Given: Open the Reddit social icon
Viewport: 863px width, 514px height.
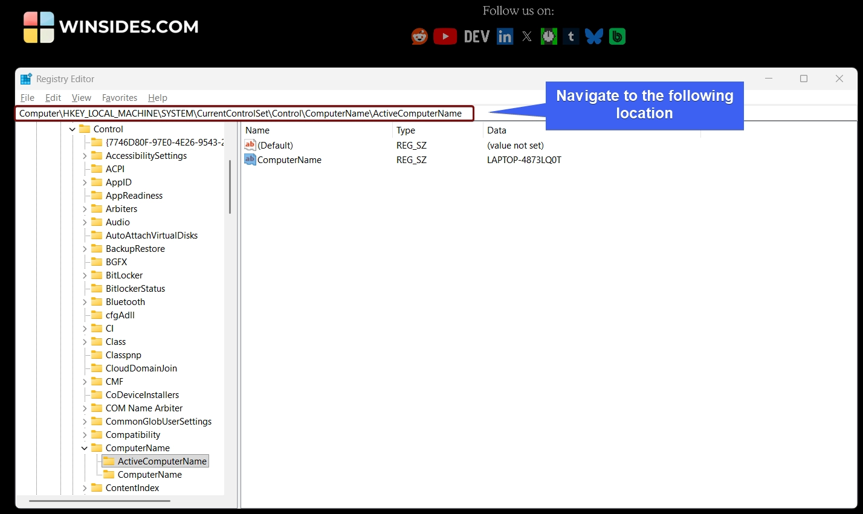Looking at the screenshot, I should click(419, 37).
